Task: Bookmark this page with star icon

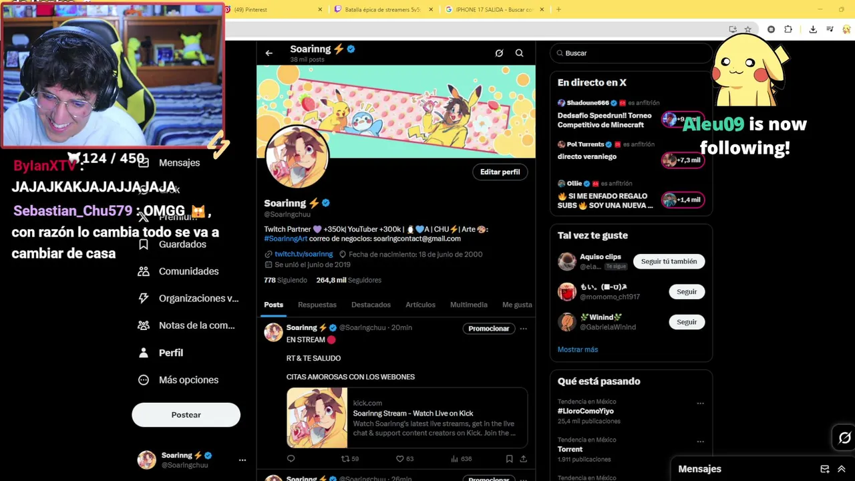Action: pyautogui.click(x=747, y=29)
